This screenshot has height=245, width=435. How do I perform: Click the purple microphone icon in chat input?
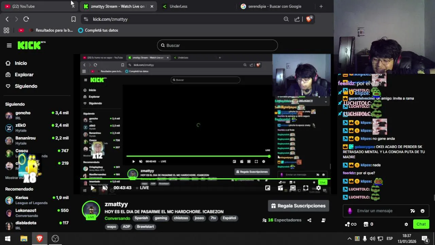pyautogui.click(x=350, y=211)
